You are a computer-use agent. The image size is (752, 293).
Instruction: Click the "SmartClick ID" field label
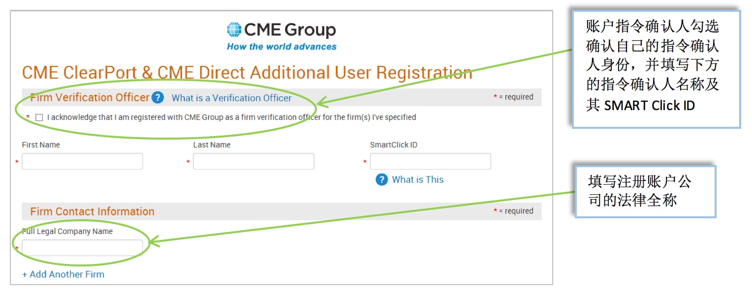pyautogui.click(x=393, y=145)
